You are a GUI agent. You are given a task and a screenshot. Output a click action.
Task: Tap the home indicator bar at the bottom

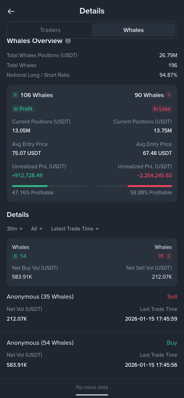tap(92, 395)
